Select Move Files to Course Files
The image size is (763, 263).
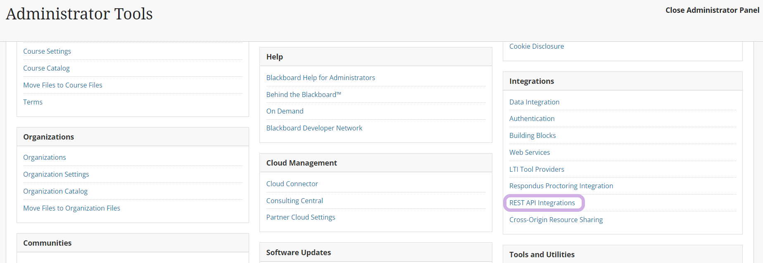(63, 85)
